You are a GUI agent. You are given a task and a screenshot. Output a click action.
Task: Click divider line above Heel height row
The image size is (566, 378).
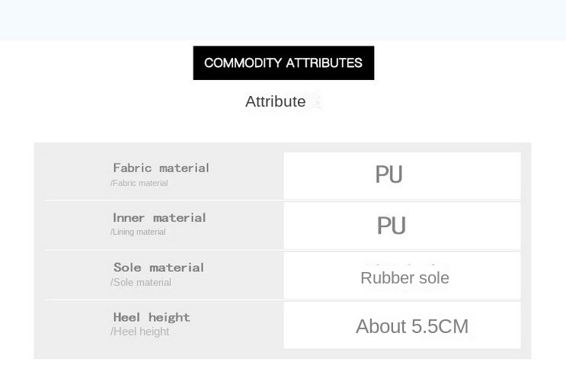pos(164,300)
